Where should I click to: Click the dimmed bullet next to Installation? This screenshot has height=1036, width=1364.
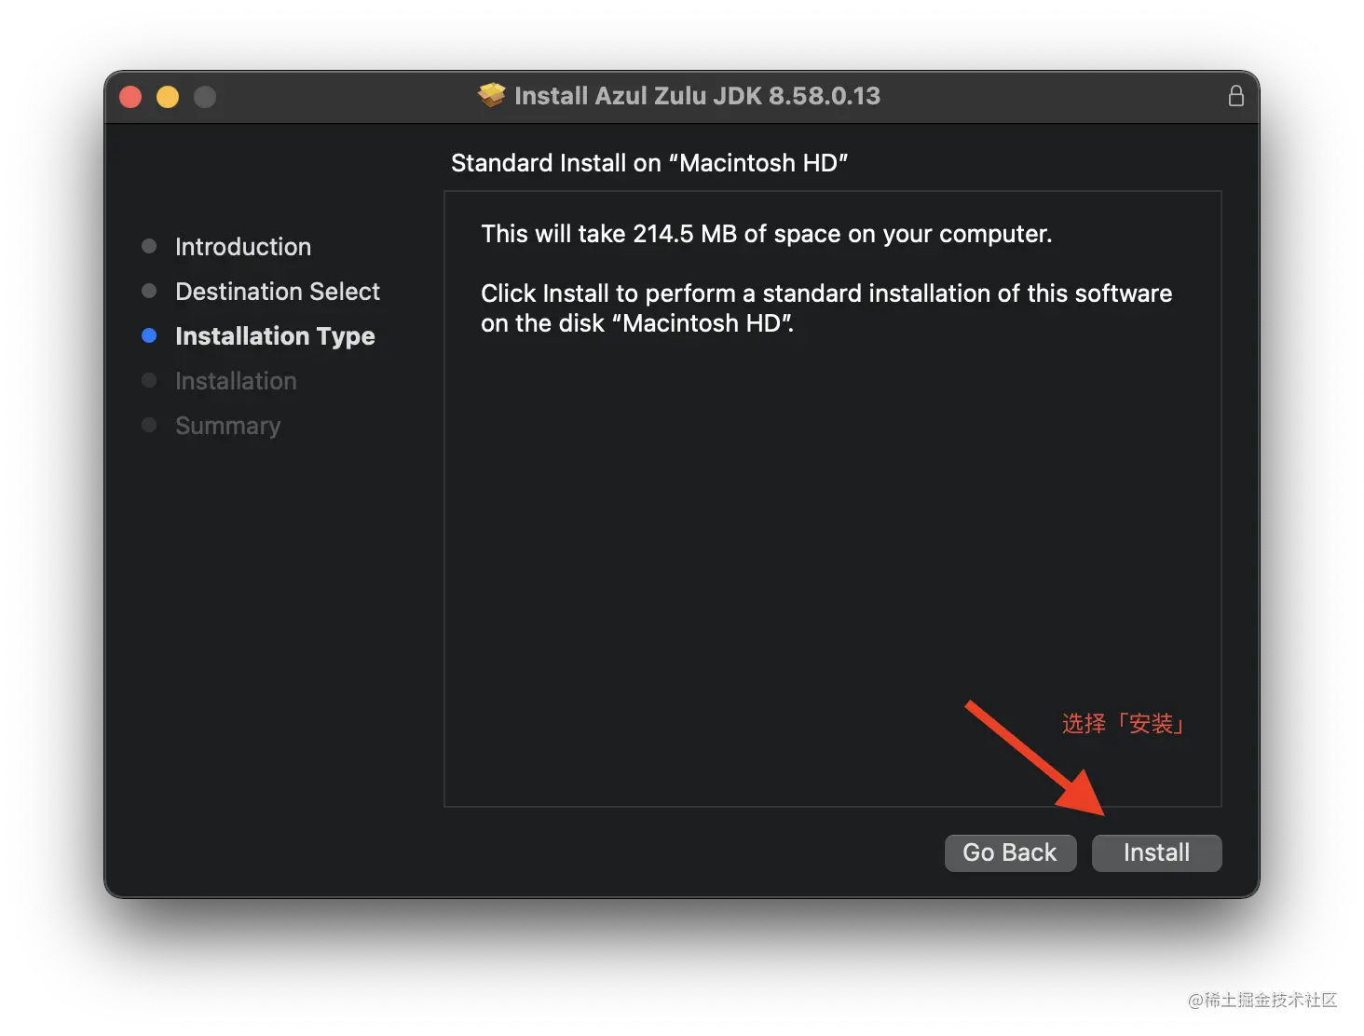coord(150,380)
